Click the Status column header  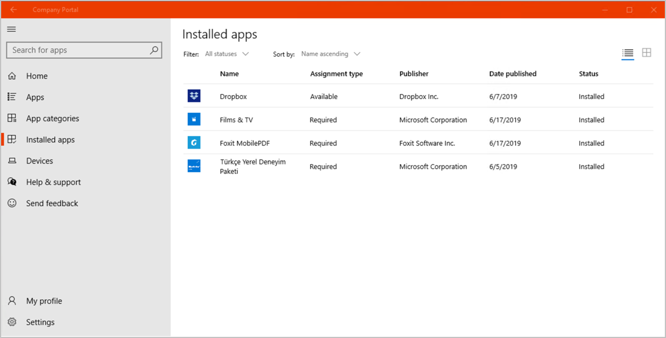coord(588,74)
